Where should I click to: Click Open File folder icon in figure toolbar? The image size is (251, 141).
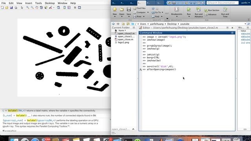click(x=7, y=7)
